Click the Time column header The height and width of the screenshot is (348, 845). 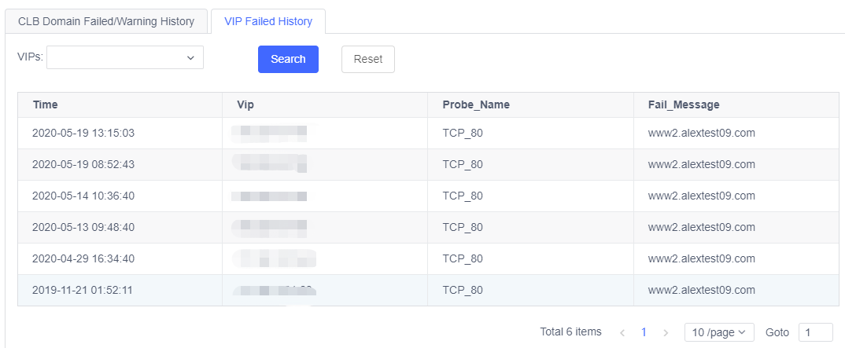[46, 104]
